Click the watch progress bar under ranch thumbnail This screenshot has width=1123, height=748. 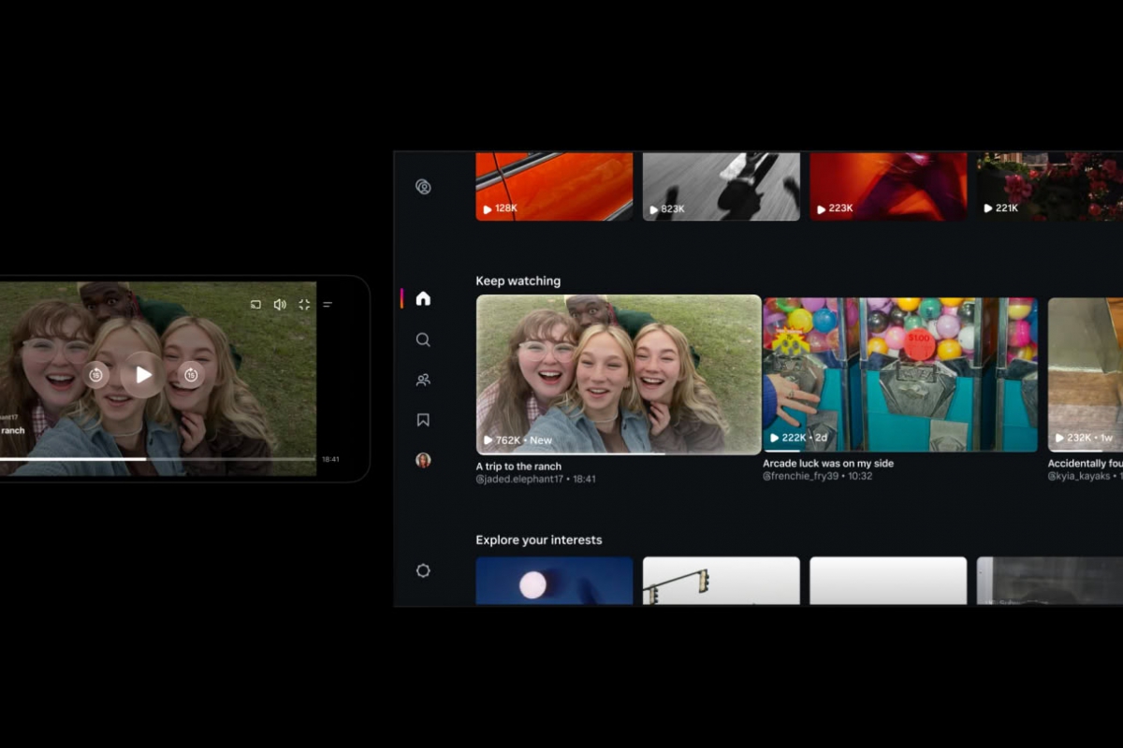point(619,453)
